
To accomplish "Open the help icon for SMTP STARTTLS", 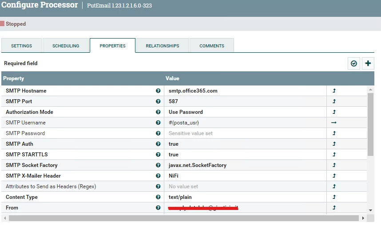I will click(x=158, y=155).
